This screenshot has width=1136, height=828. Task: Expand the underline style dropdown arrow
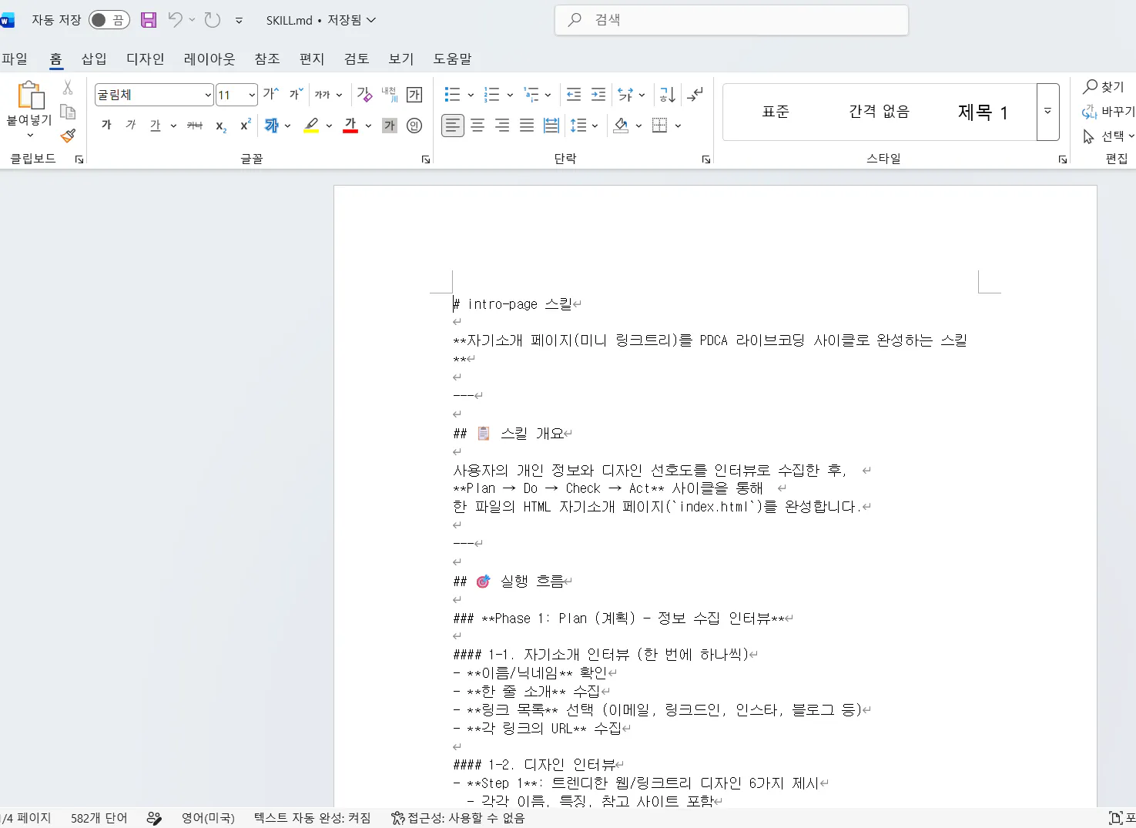[x=173, y=126]
